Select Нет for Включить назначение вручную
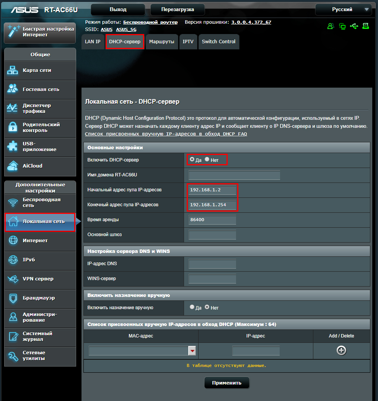Viewport: 378px width, 401px height. coord(207,307)
